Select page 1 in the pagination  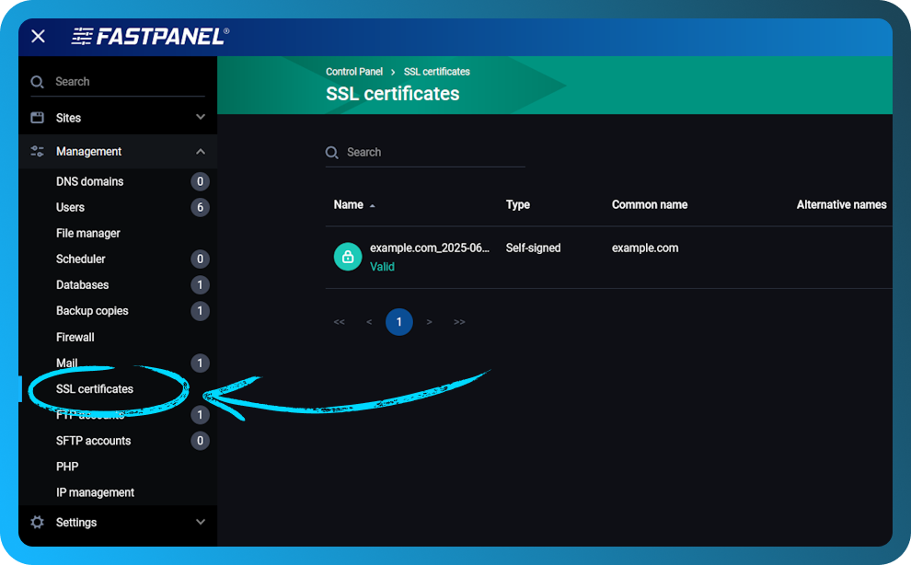398,322
